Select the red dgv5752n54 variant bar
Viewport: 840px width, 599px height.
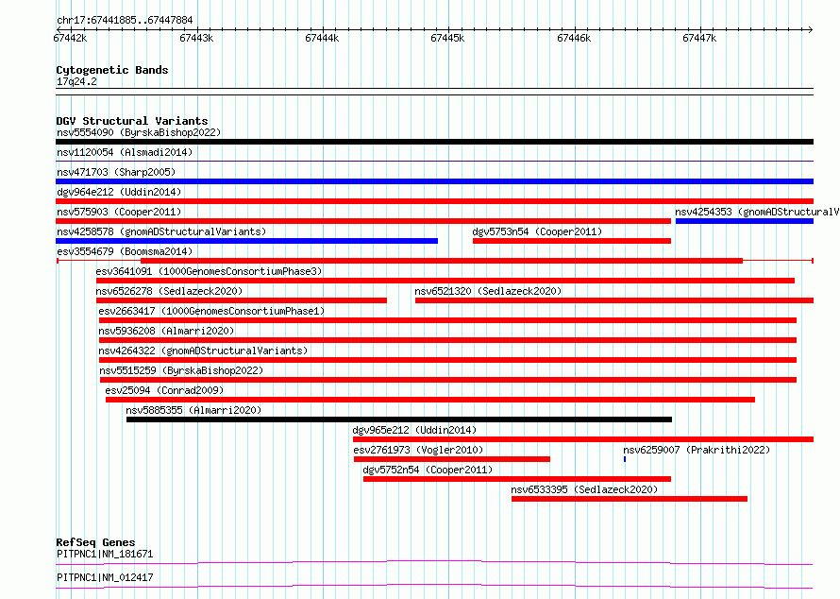point(517,479)
